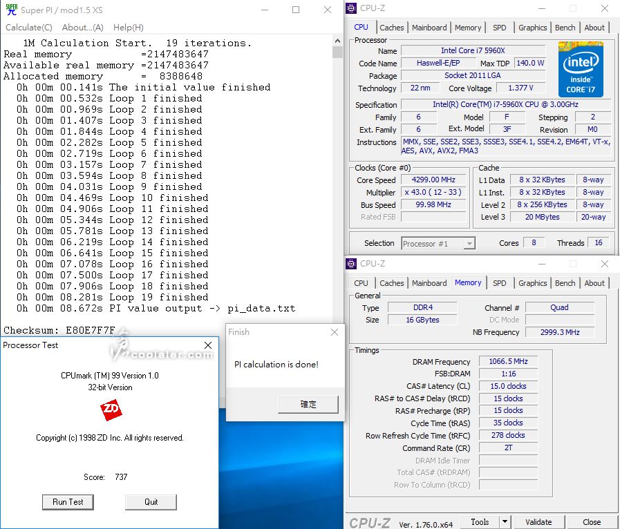Switch to Caches tab in bottom CPU-Z
The width and height of the screenshot is (620, 529).
[391, 283]
